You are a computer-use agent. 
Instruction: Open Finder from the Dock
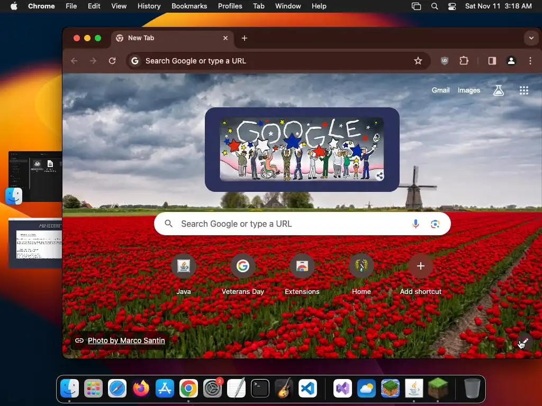pos(69,388)
